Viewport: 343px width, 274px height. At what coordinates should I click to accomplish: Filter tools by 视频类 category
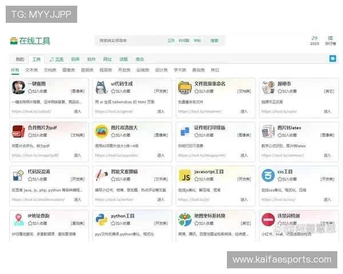pyautogui.click(x=106, y=70)
